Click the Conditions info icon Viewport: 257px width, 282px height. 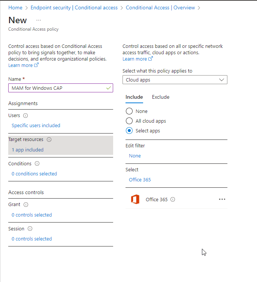[x=37, y=163]
